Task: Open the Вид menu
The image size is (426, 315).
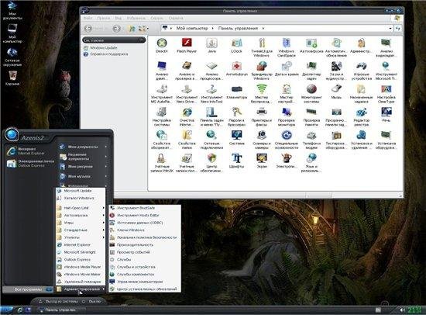Action: 119,19
